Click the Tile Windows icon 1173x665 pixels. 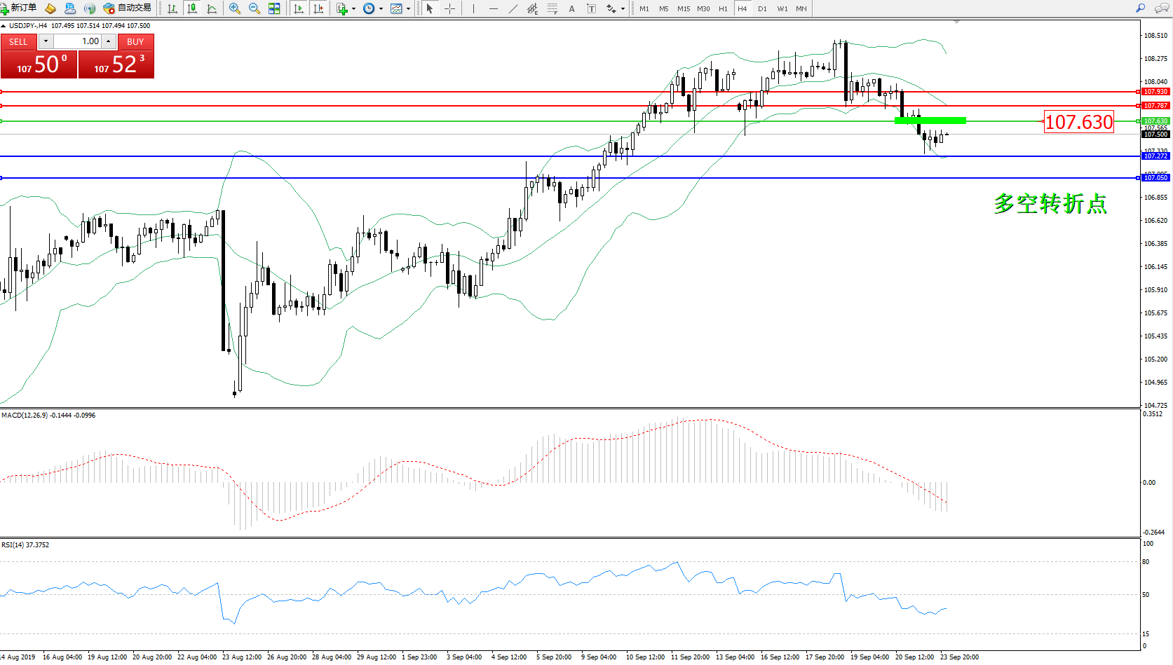coord(274,8)
